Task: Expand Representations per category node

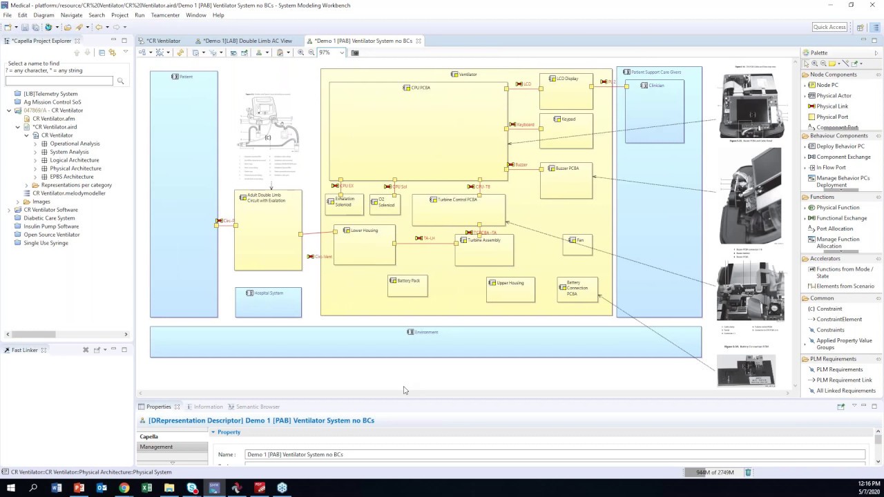Action: [27, 185]
